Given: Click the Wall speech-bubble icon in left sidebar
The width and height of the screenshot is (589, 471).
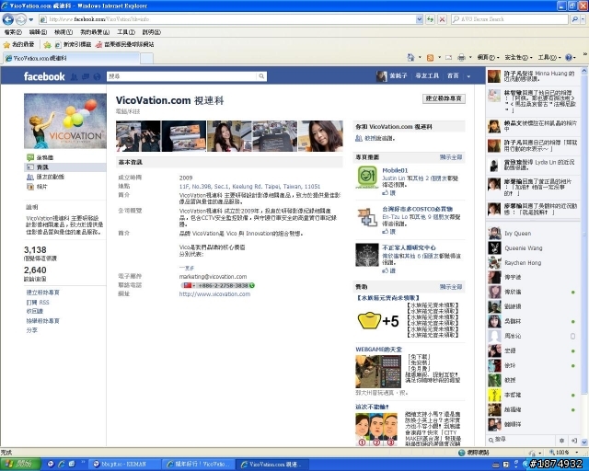Looking at the screenshot, I should point(30,157).
